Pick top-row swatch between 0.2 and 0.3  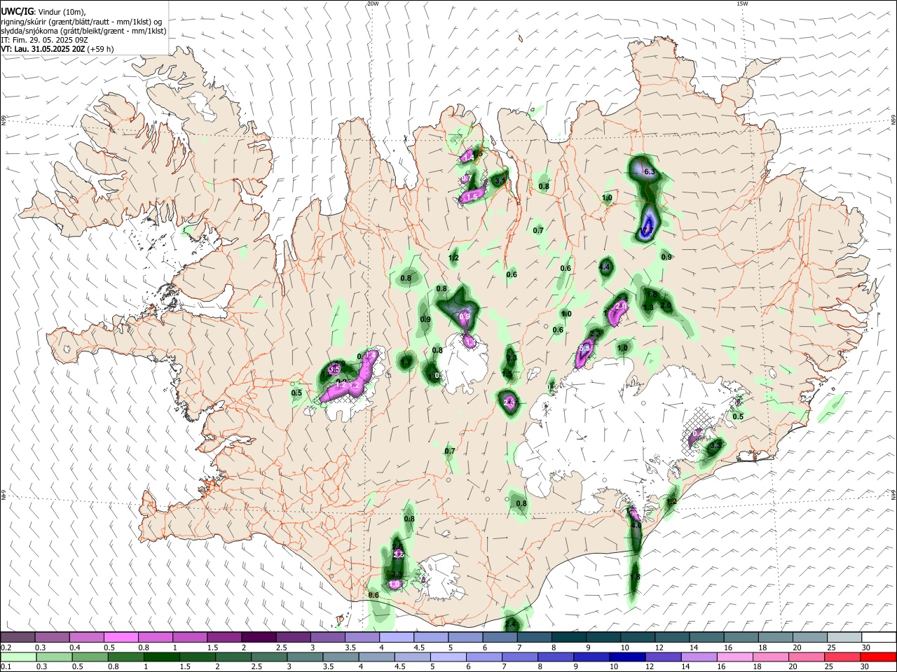point(18,638)
